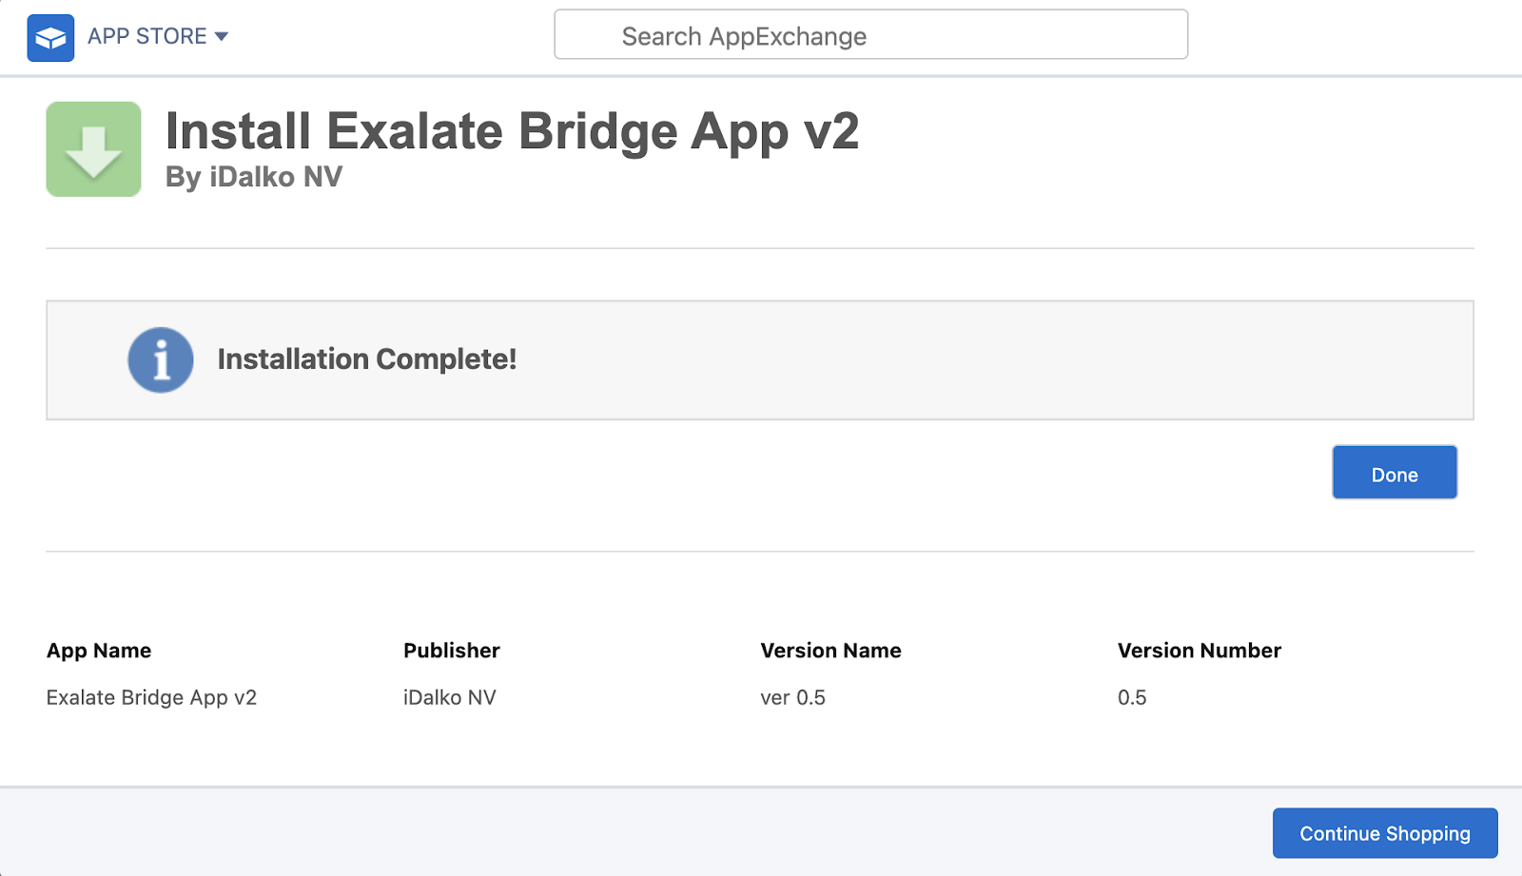The width and height of the screenshot is (1522, 876).
Task: Select the 'ver 0.5' version name value
Action: [x=793, y=697]
